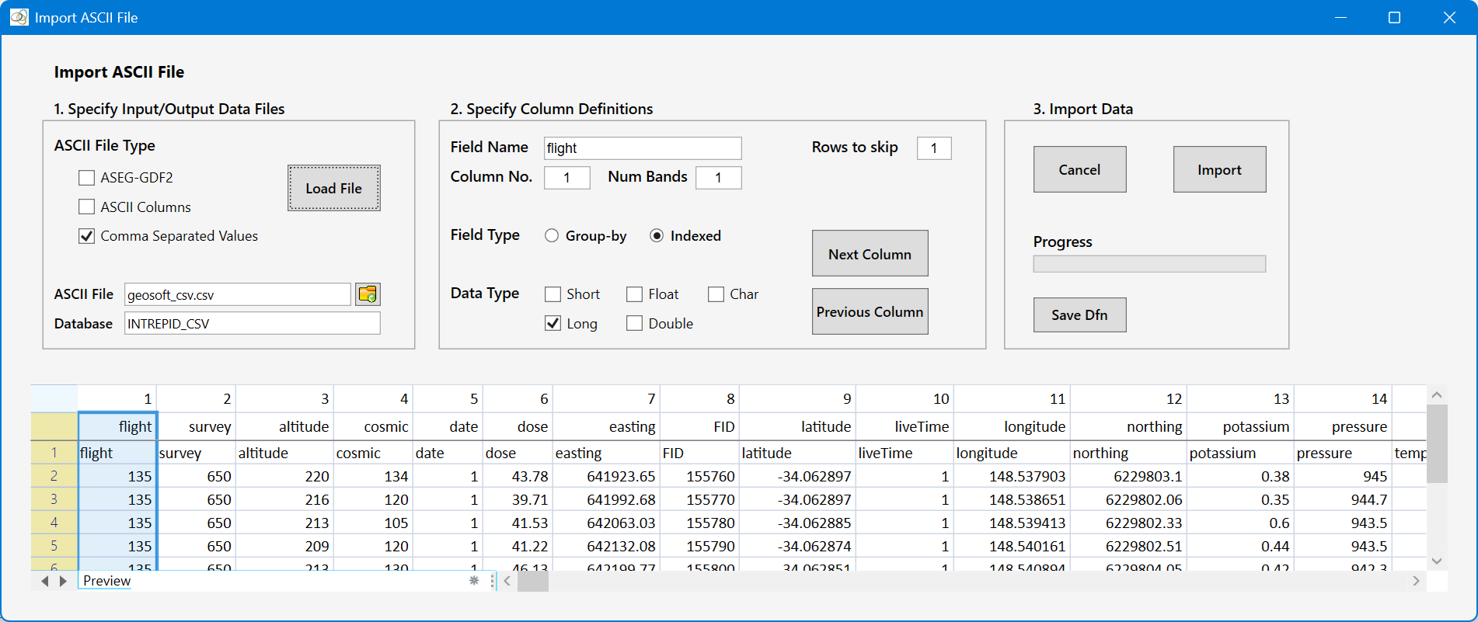The image size is (1478, 622).
Task: Click the vertical scrollbar up arrow
Action: pos(1437,395)
